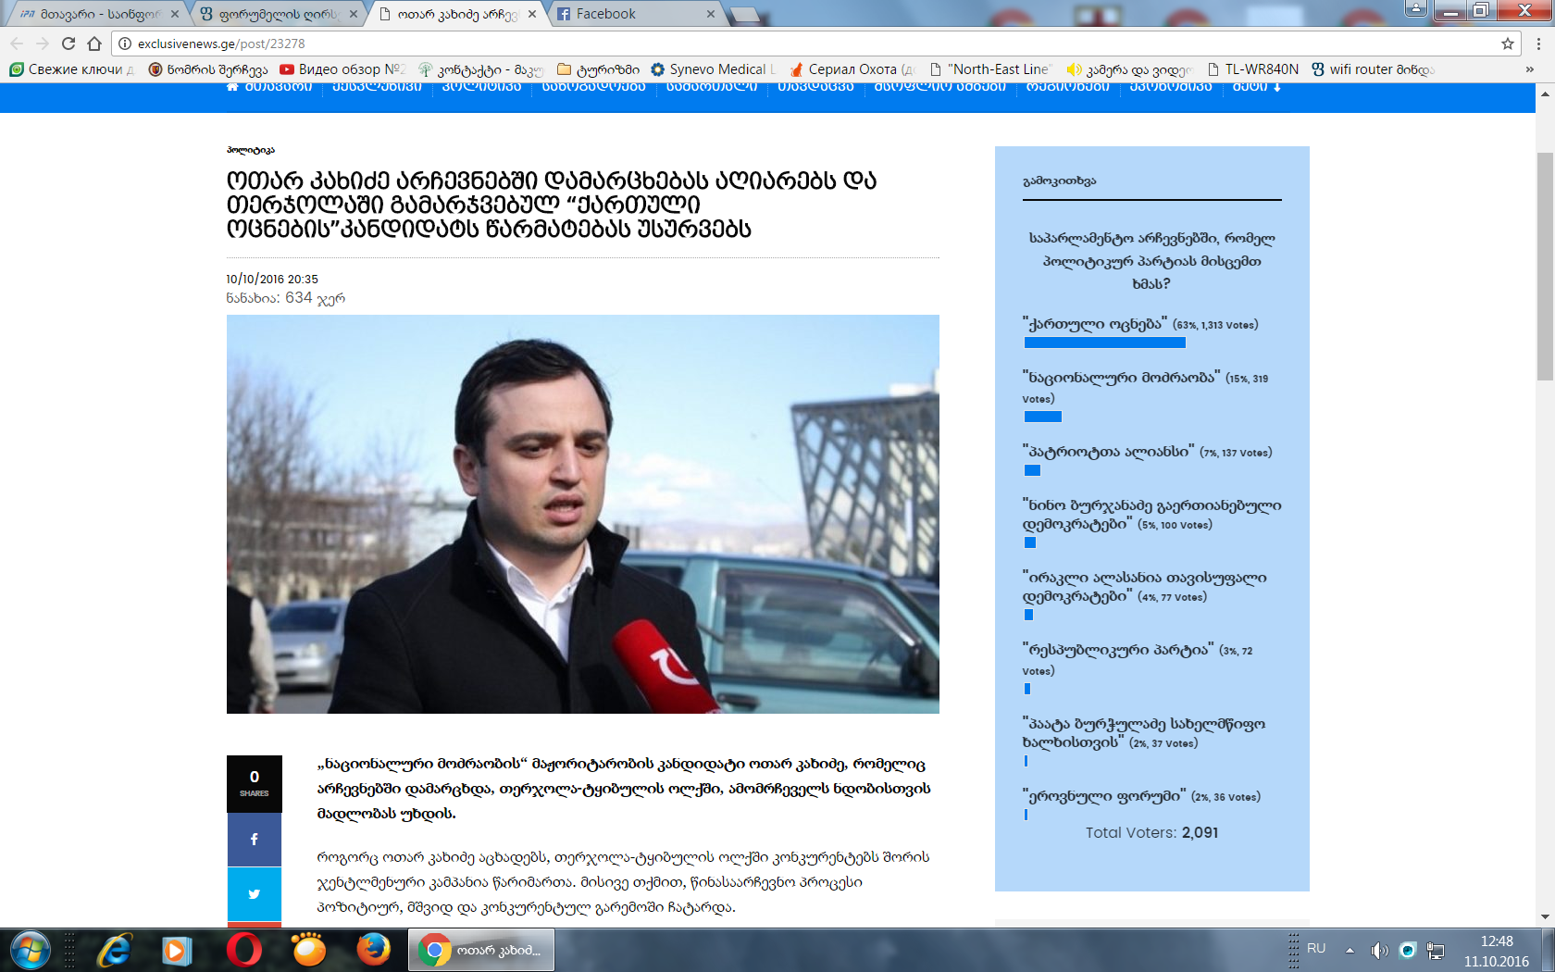Click the article headline text
Viewport: 1555px width, 972px height.
point(553,205)
